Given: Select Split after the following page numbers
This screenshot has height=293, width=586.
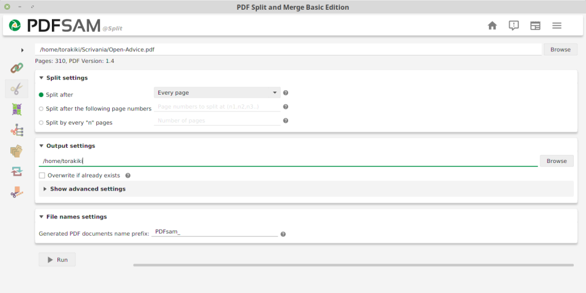Looking at the screenshot, I should click(x=41, y=109).
